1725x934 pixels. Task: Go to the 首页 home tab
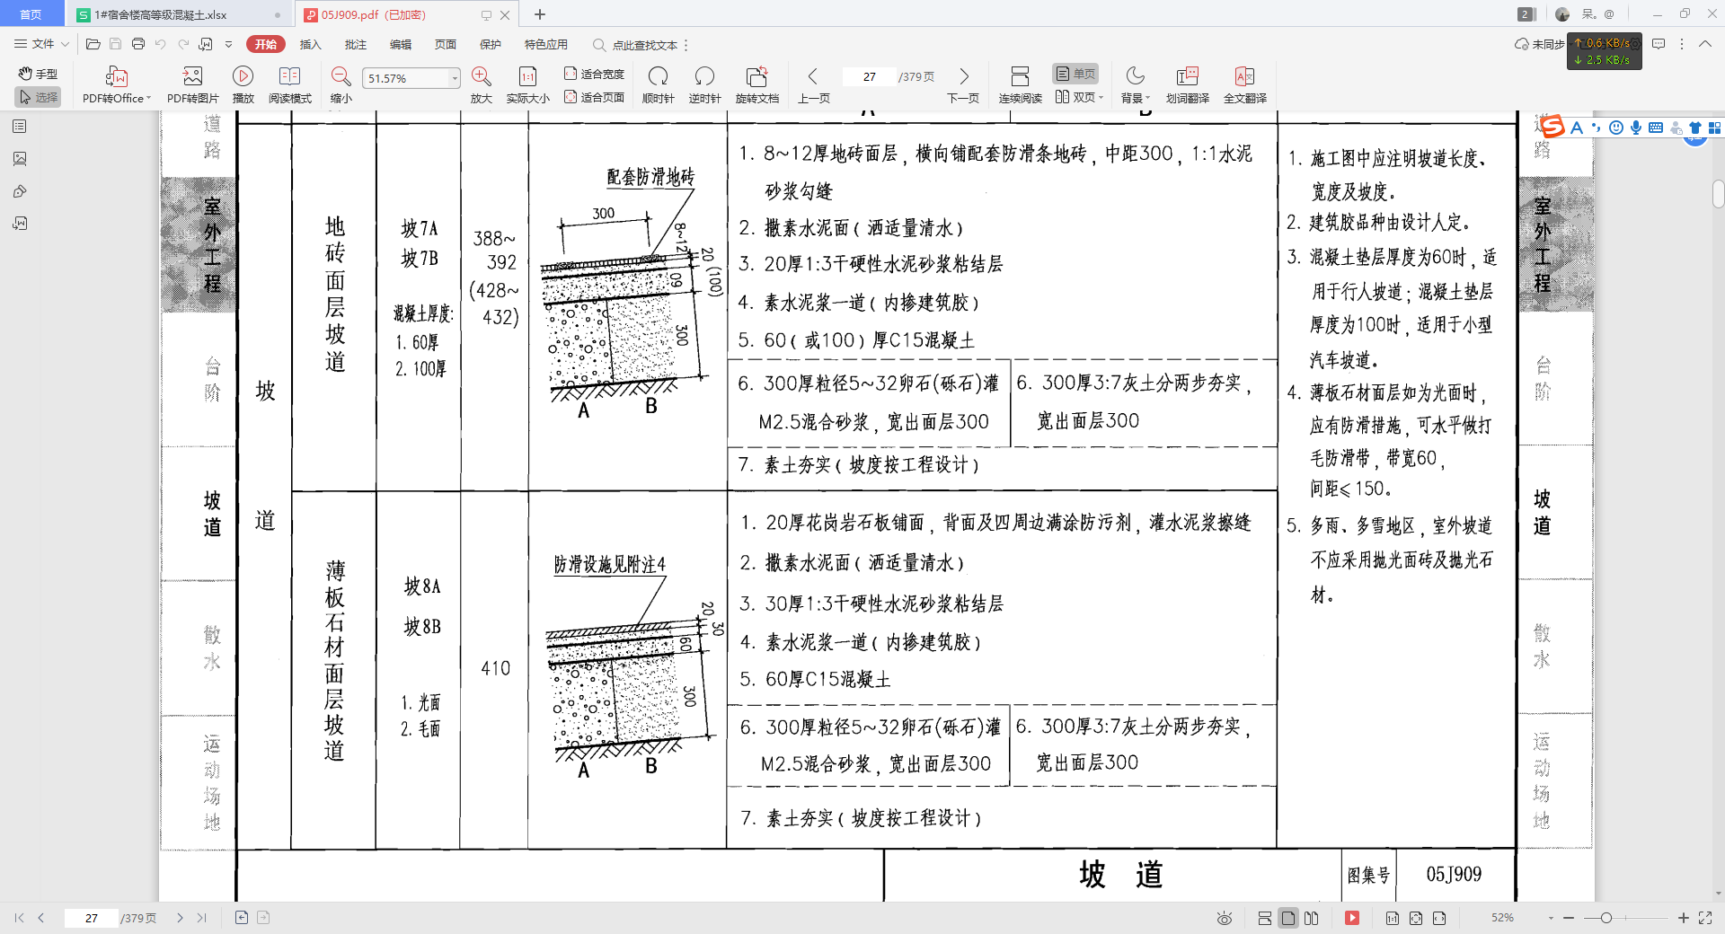pyautogui.click(x=31, y=14)
